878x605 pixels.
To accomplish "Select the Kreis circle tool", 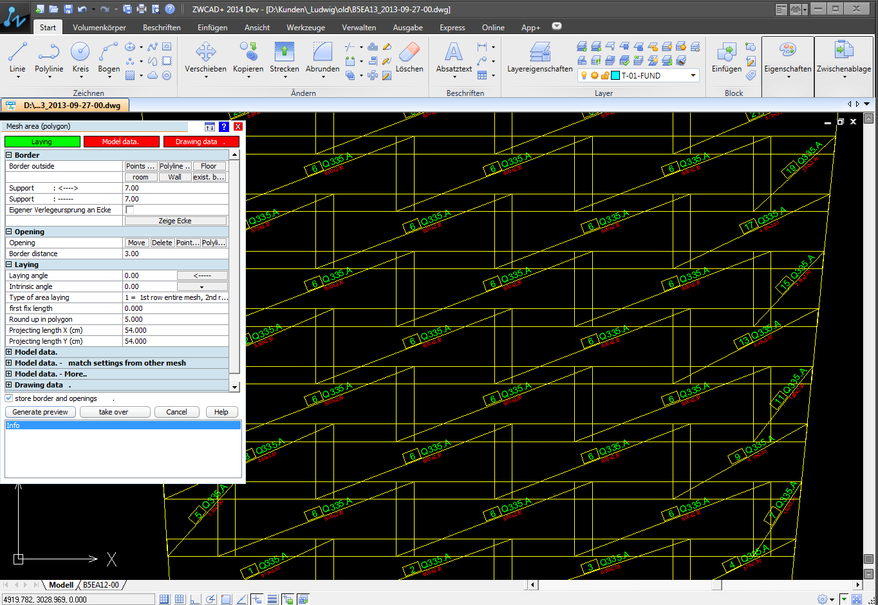I will click(80, 57).
